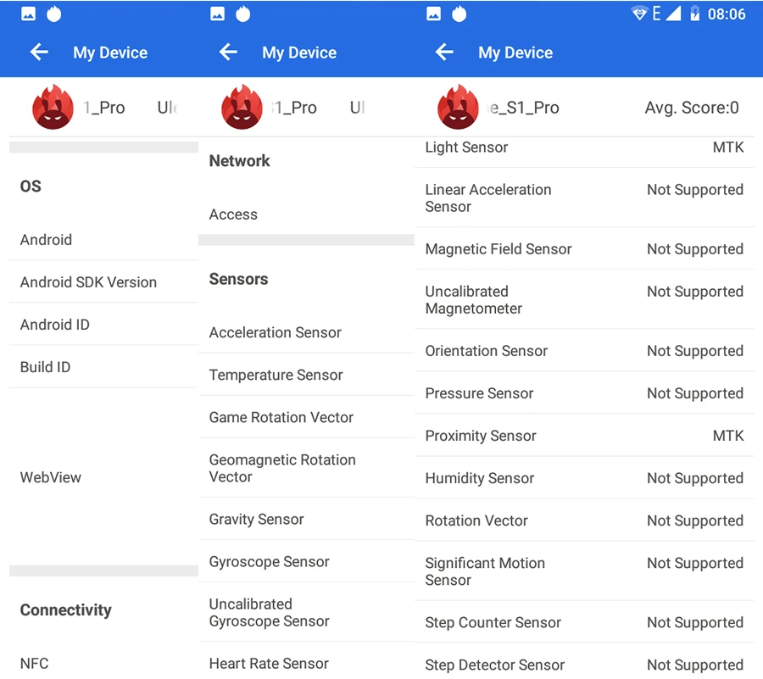This screenshot has height=679, width=763.
Task: Select the Sensors section header
Action: tap(238, 279)
